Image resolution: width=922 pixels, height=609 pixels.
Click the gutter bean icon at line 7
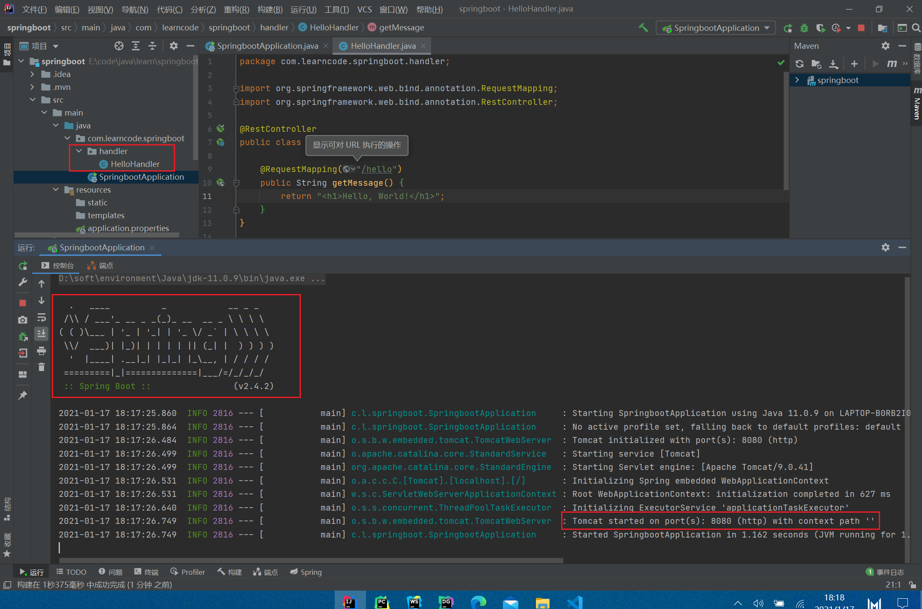(221, 143)
